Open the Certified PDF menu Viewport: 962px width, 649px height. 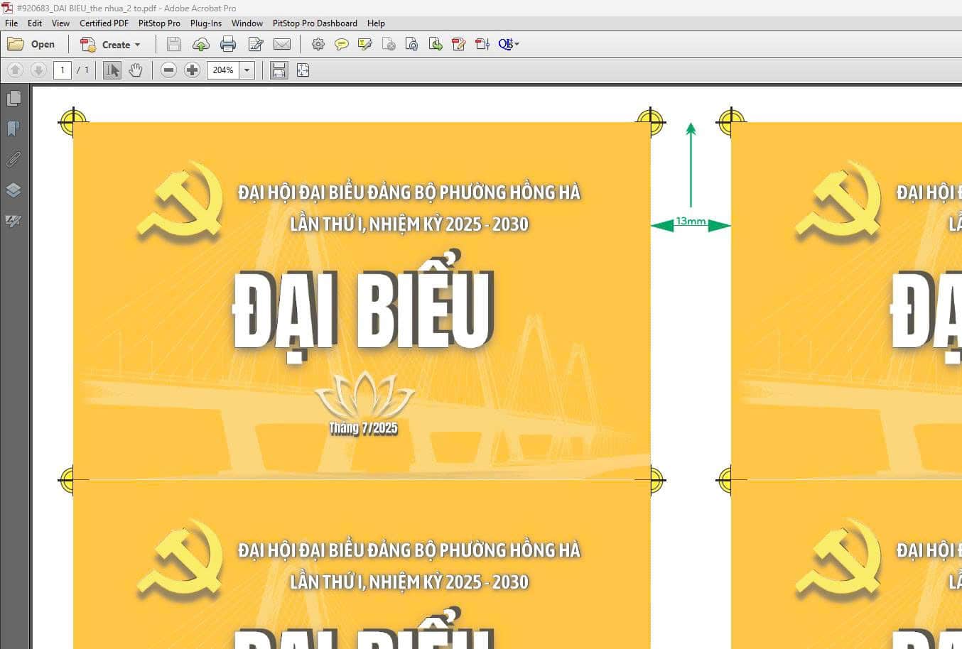click(x=104, y=23)
